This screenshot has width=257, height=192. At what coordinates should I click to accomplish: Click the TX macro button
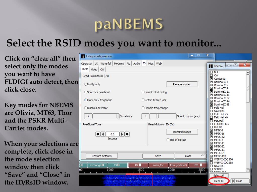117,165
